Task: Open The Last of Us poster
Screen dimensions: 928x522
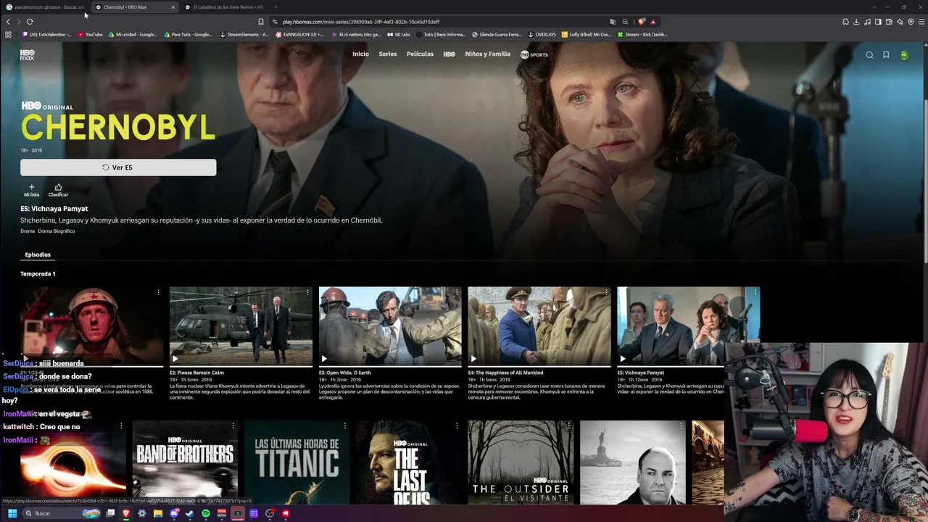Action: (x=409, y=463)
